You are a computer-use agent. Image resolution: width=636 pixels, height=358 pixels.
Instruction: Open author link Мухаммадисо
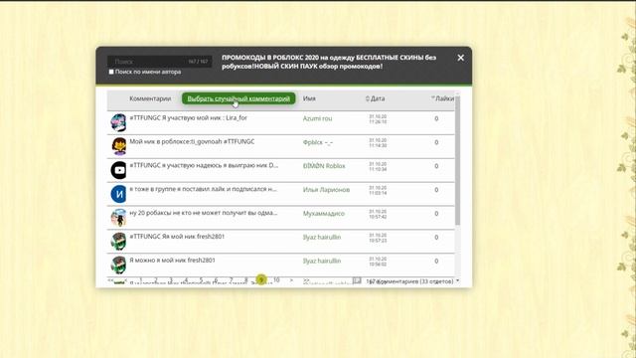[324, 214]
